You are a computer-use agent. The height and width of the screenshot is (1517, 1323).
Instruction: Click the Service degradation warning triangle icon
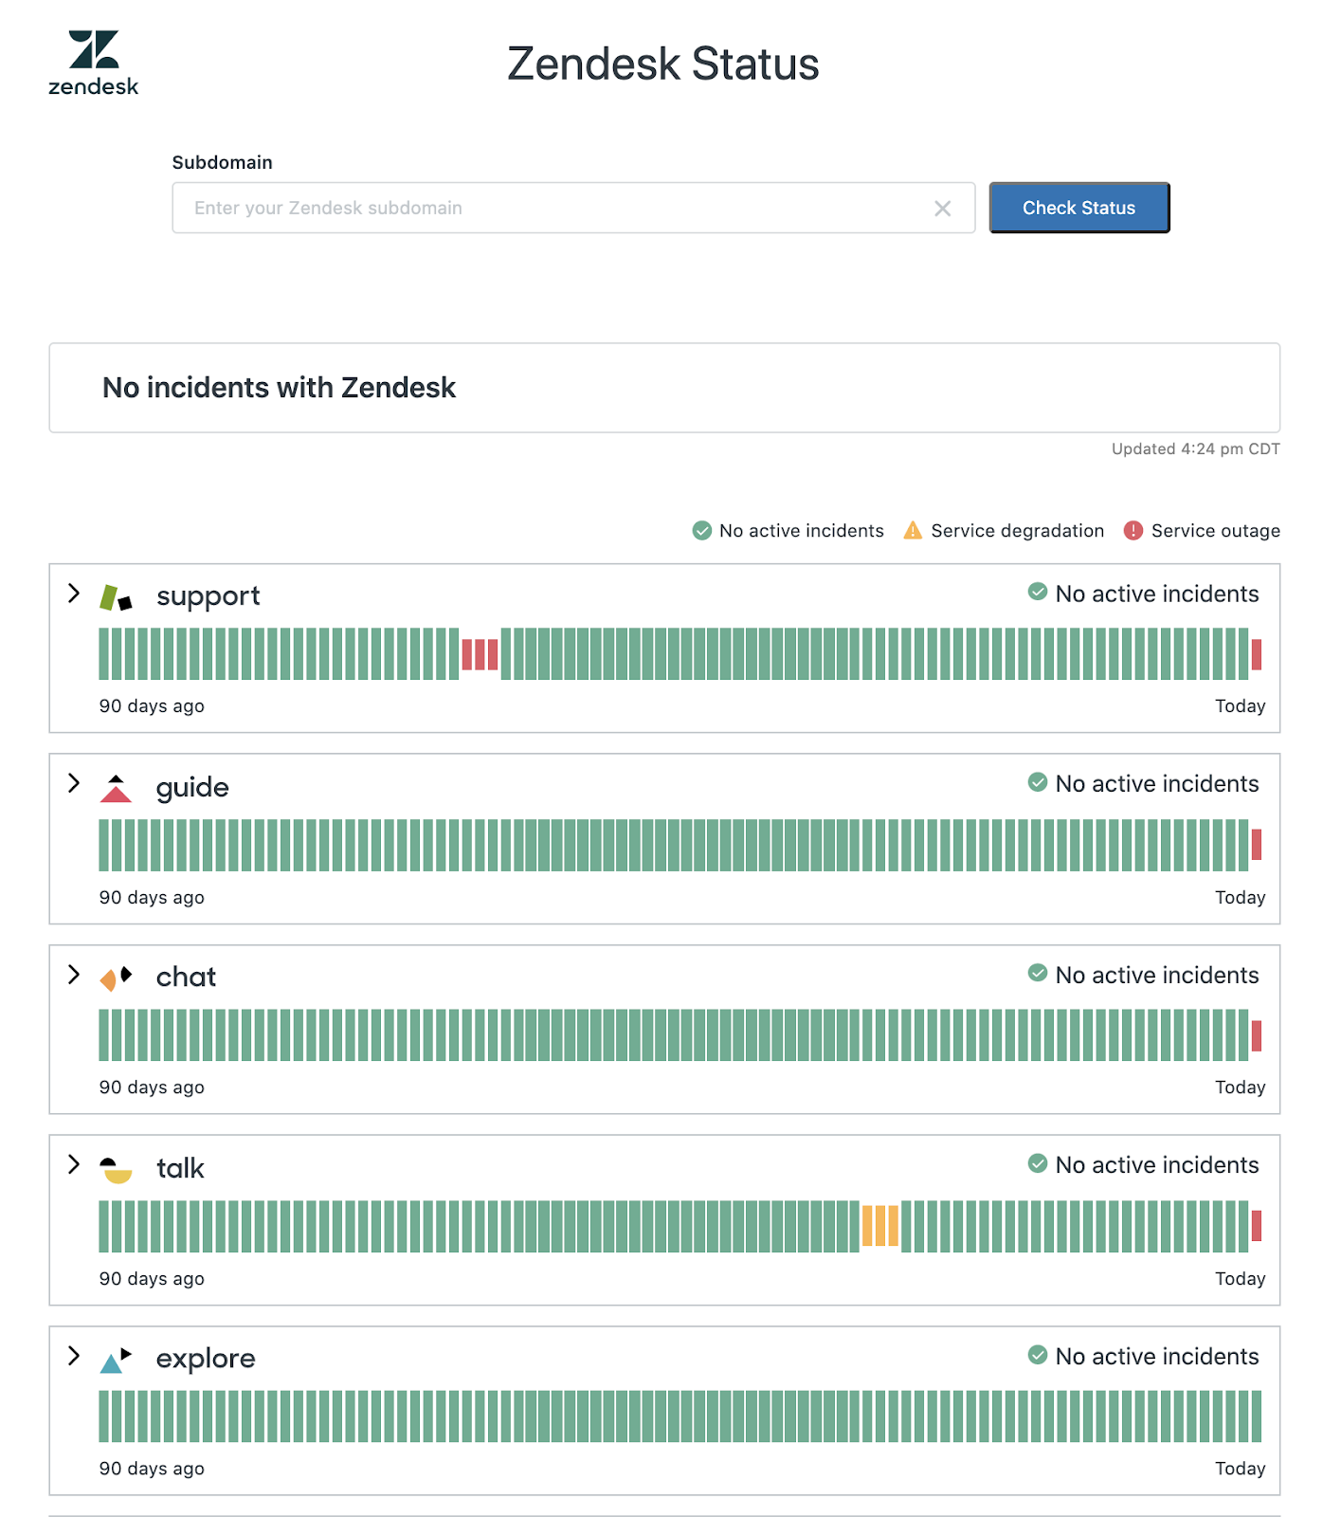click(x=912, y=531)
